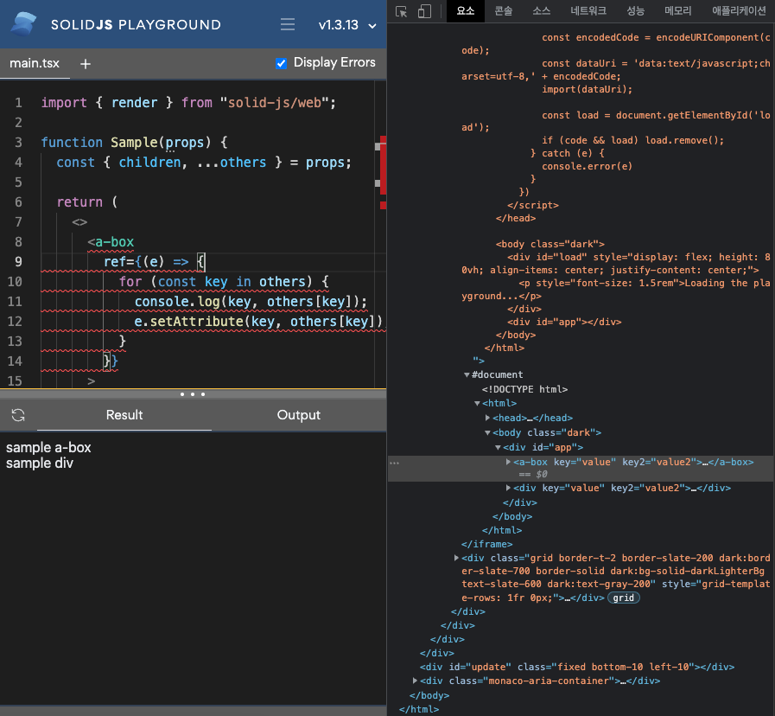775x716 pixels.
Task: Click 'sample a-box' text in result preview
Action: 48,447
